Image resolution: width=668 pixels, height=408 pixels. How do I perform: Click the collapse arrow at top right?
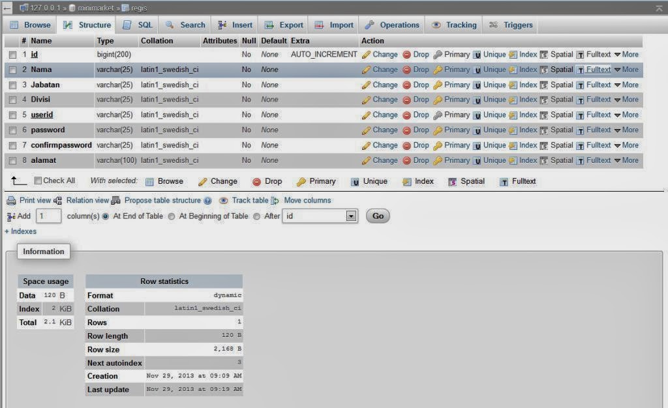660,8
